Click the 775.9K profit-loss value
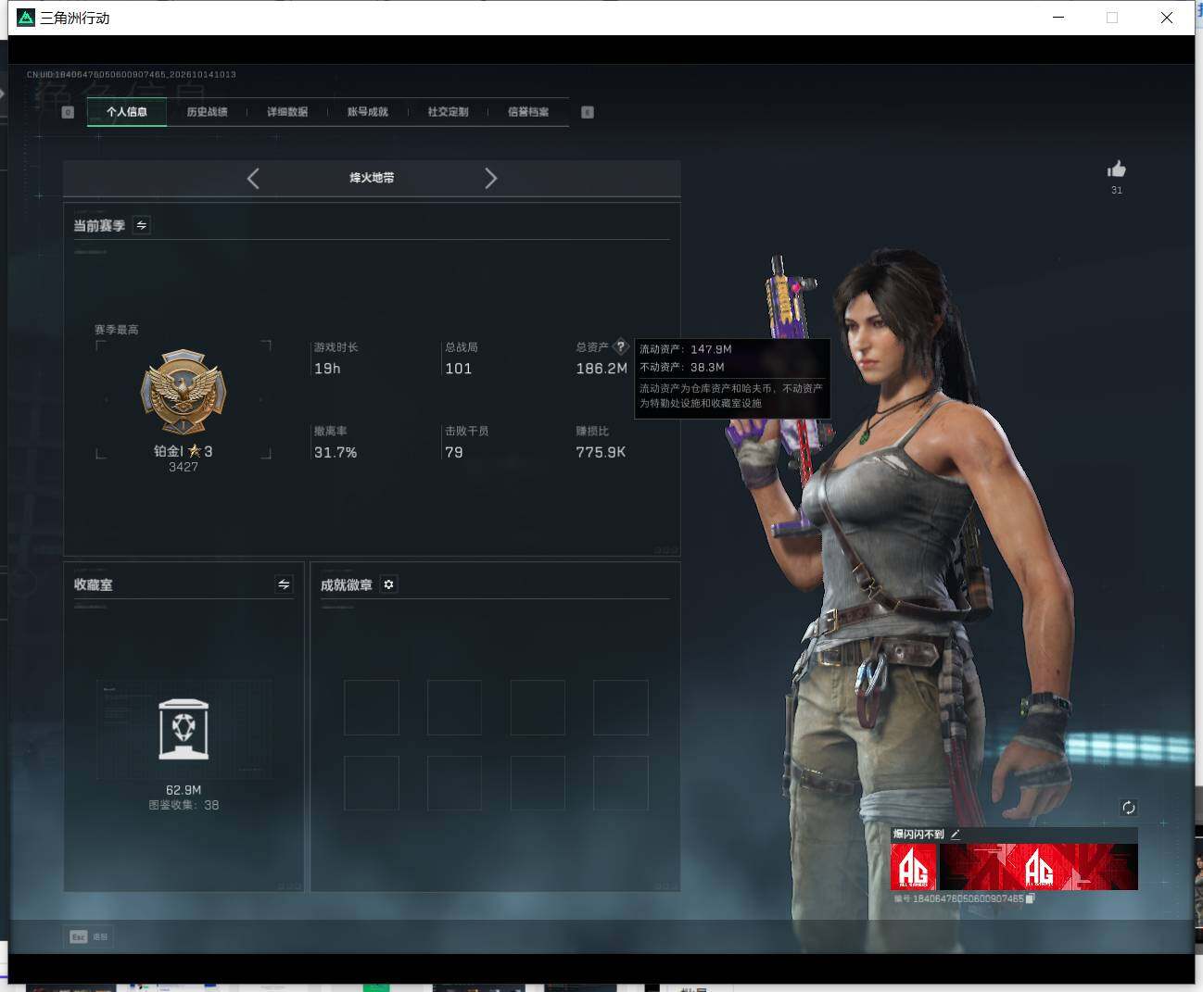This screenshot has width=1203, height=992. (601, 452)
